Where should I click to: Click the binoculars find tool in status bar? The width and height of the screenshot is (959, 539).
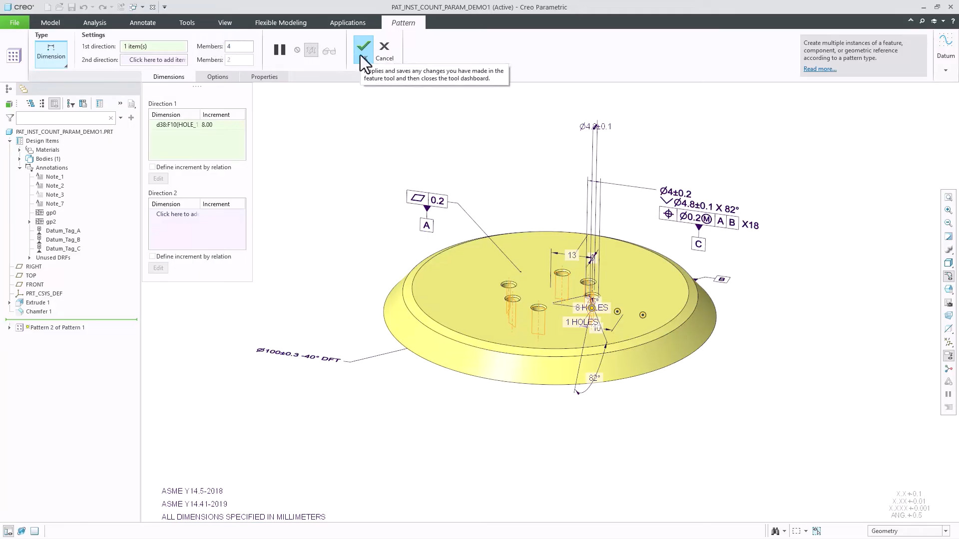click(775, 531)
